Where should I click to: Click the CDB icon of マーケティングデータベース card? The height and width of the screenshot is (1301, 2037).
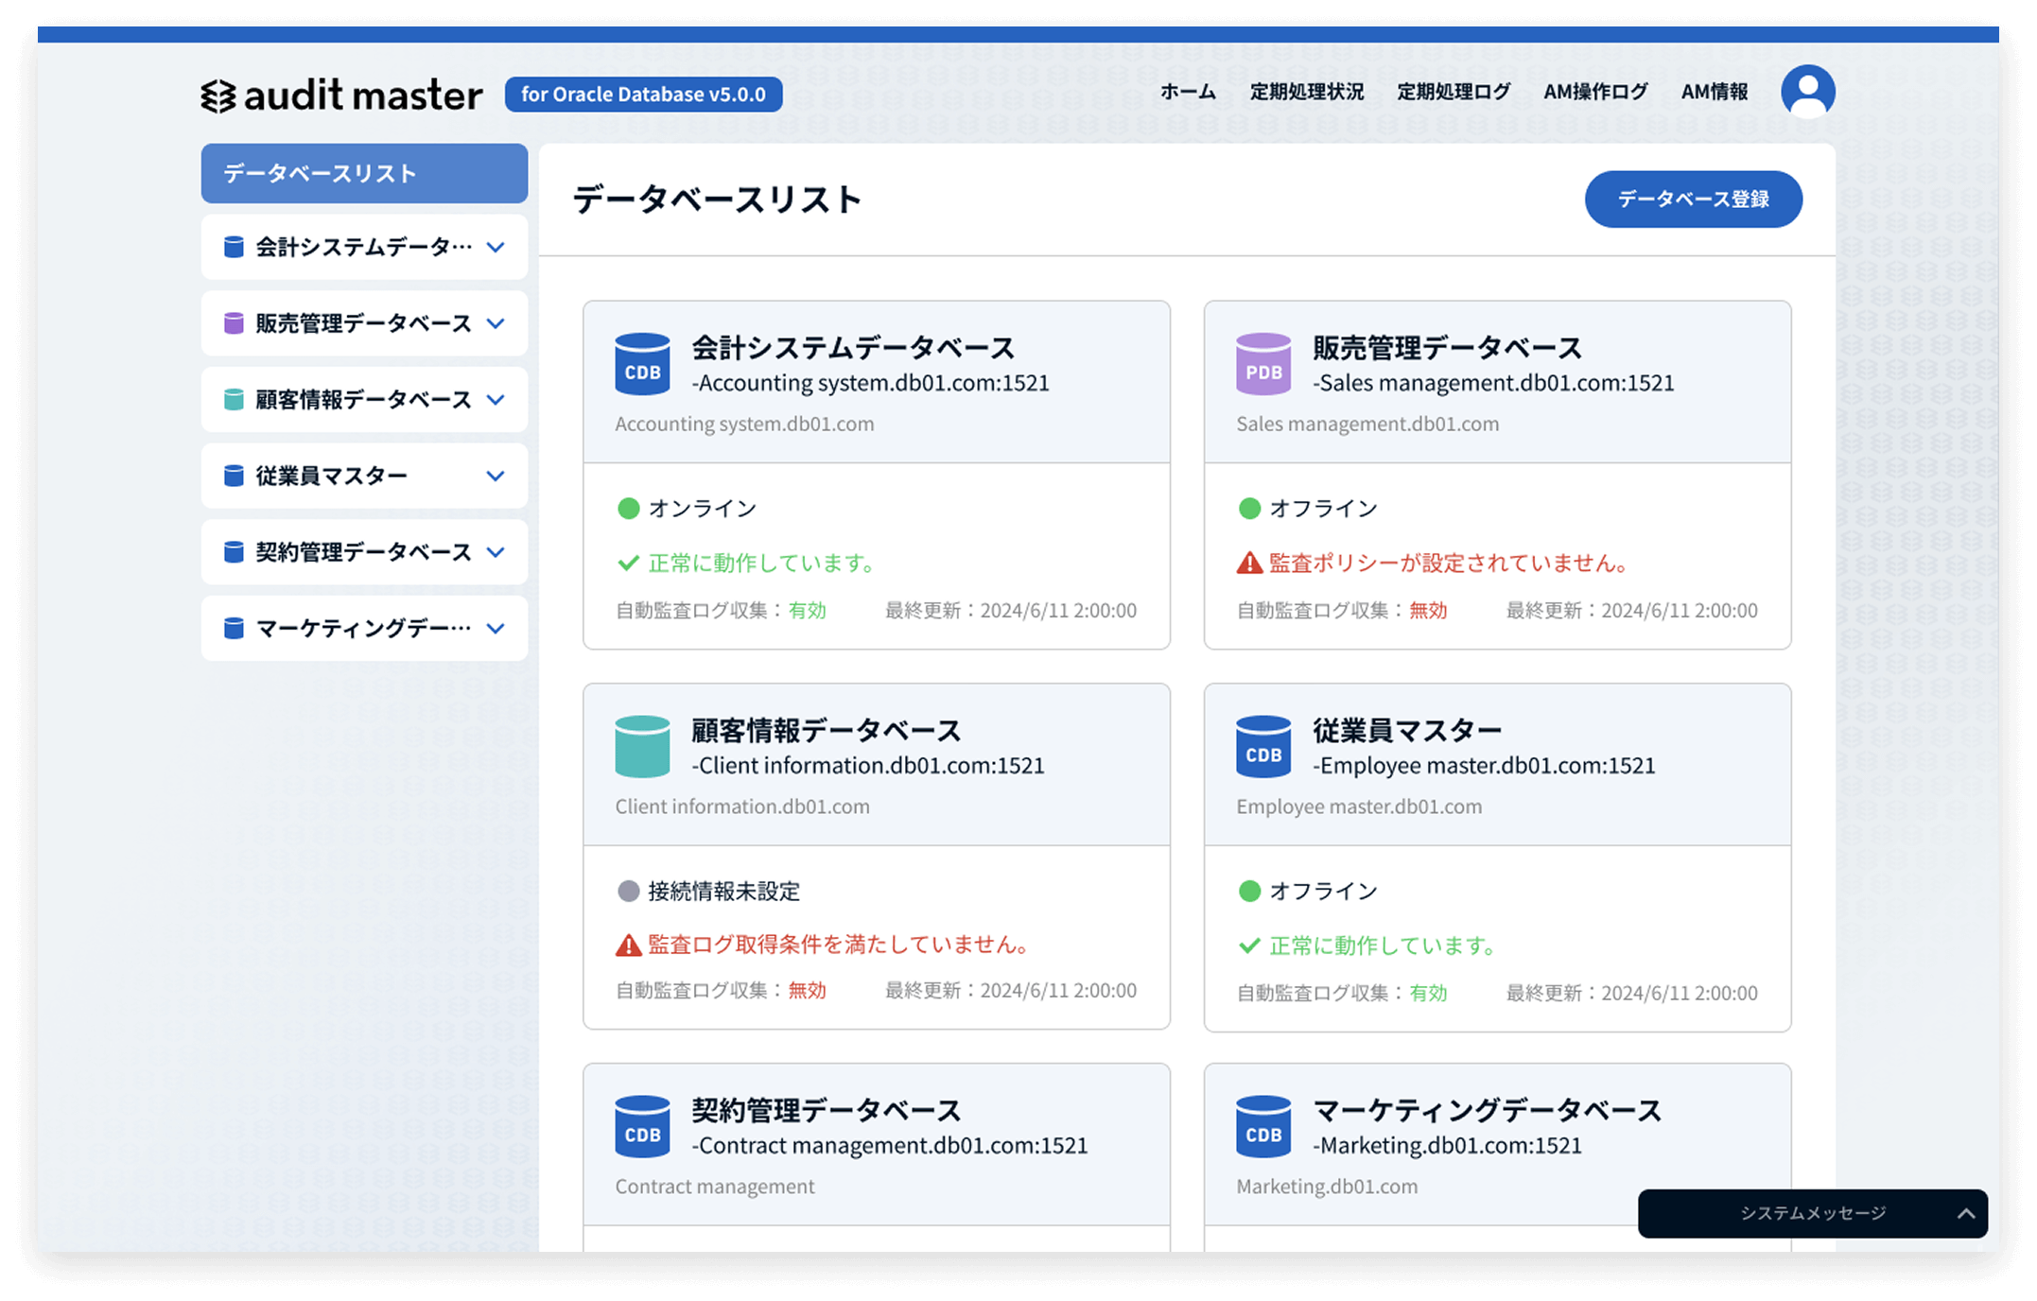pyautogui.click(x=1262, y=1126)
